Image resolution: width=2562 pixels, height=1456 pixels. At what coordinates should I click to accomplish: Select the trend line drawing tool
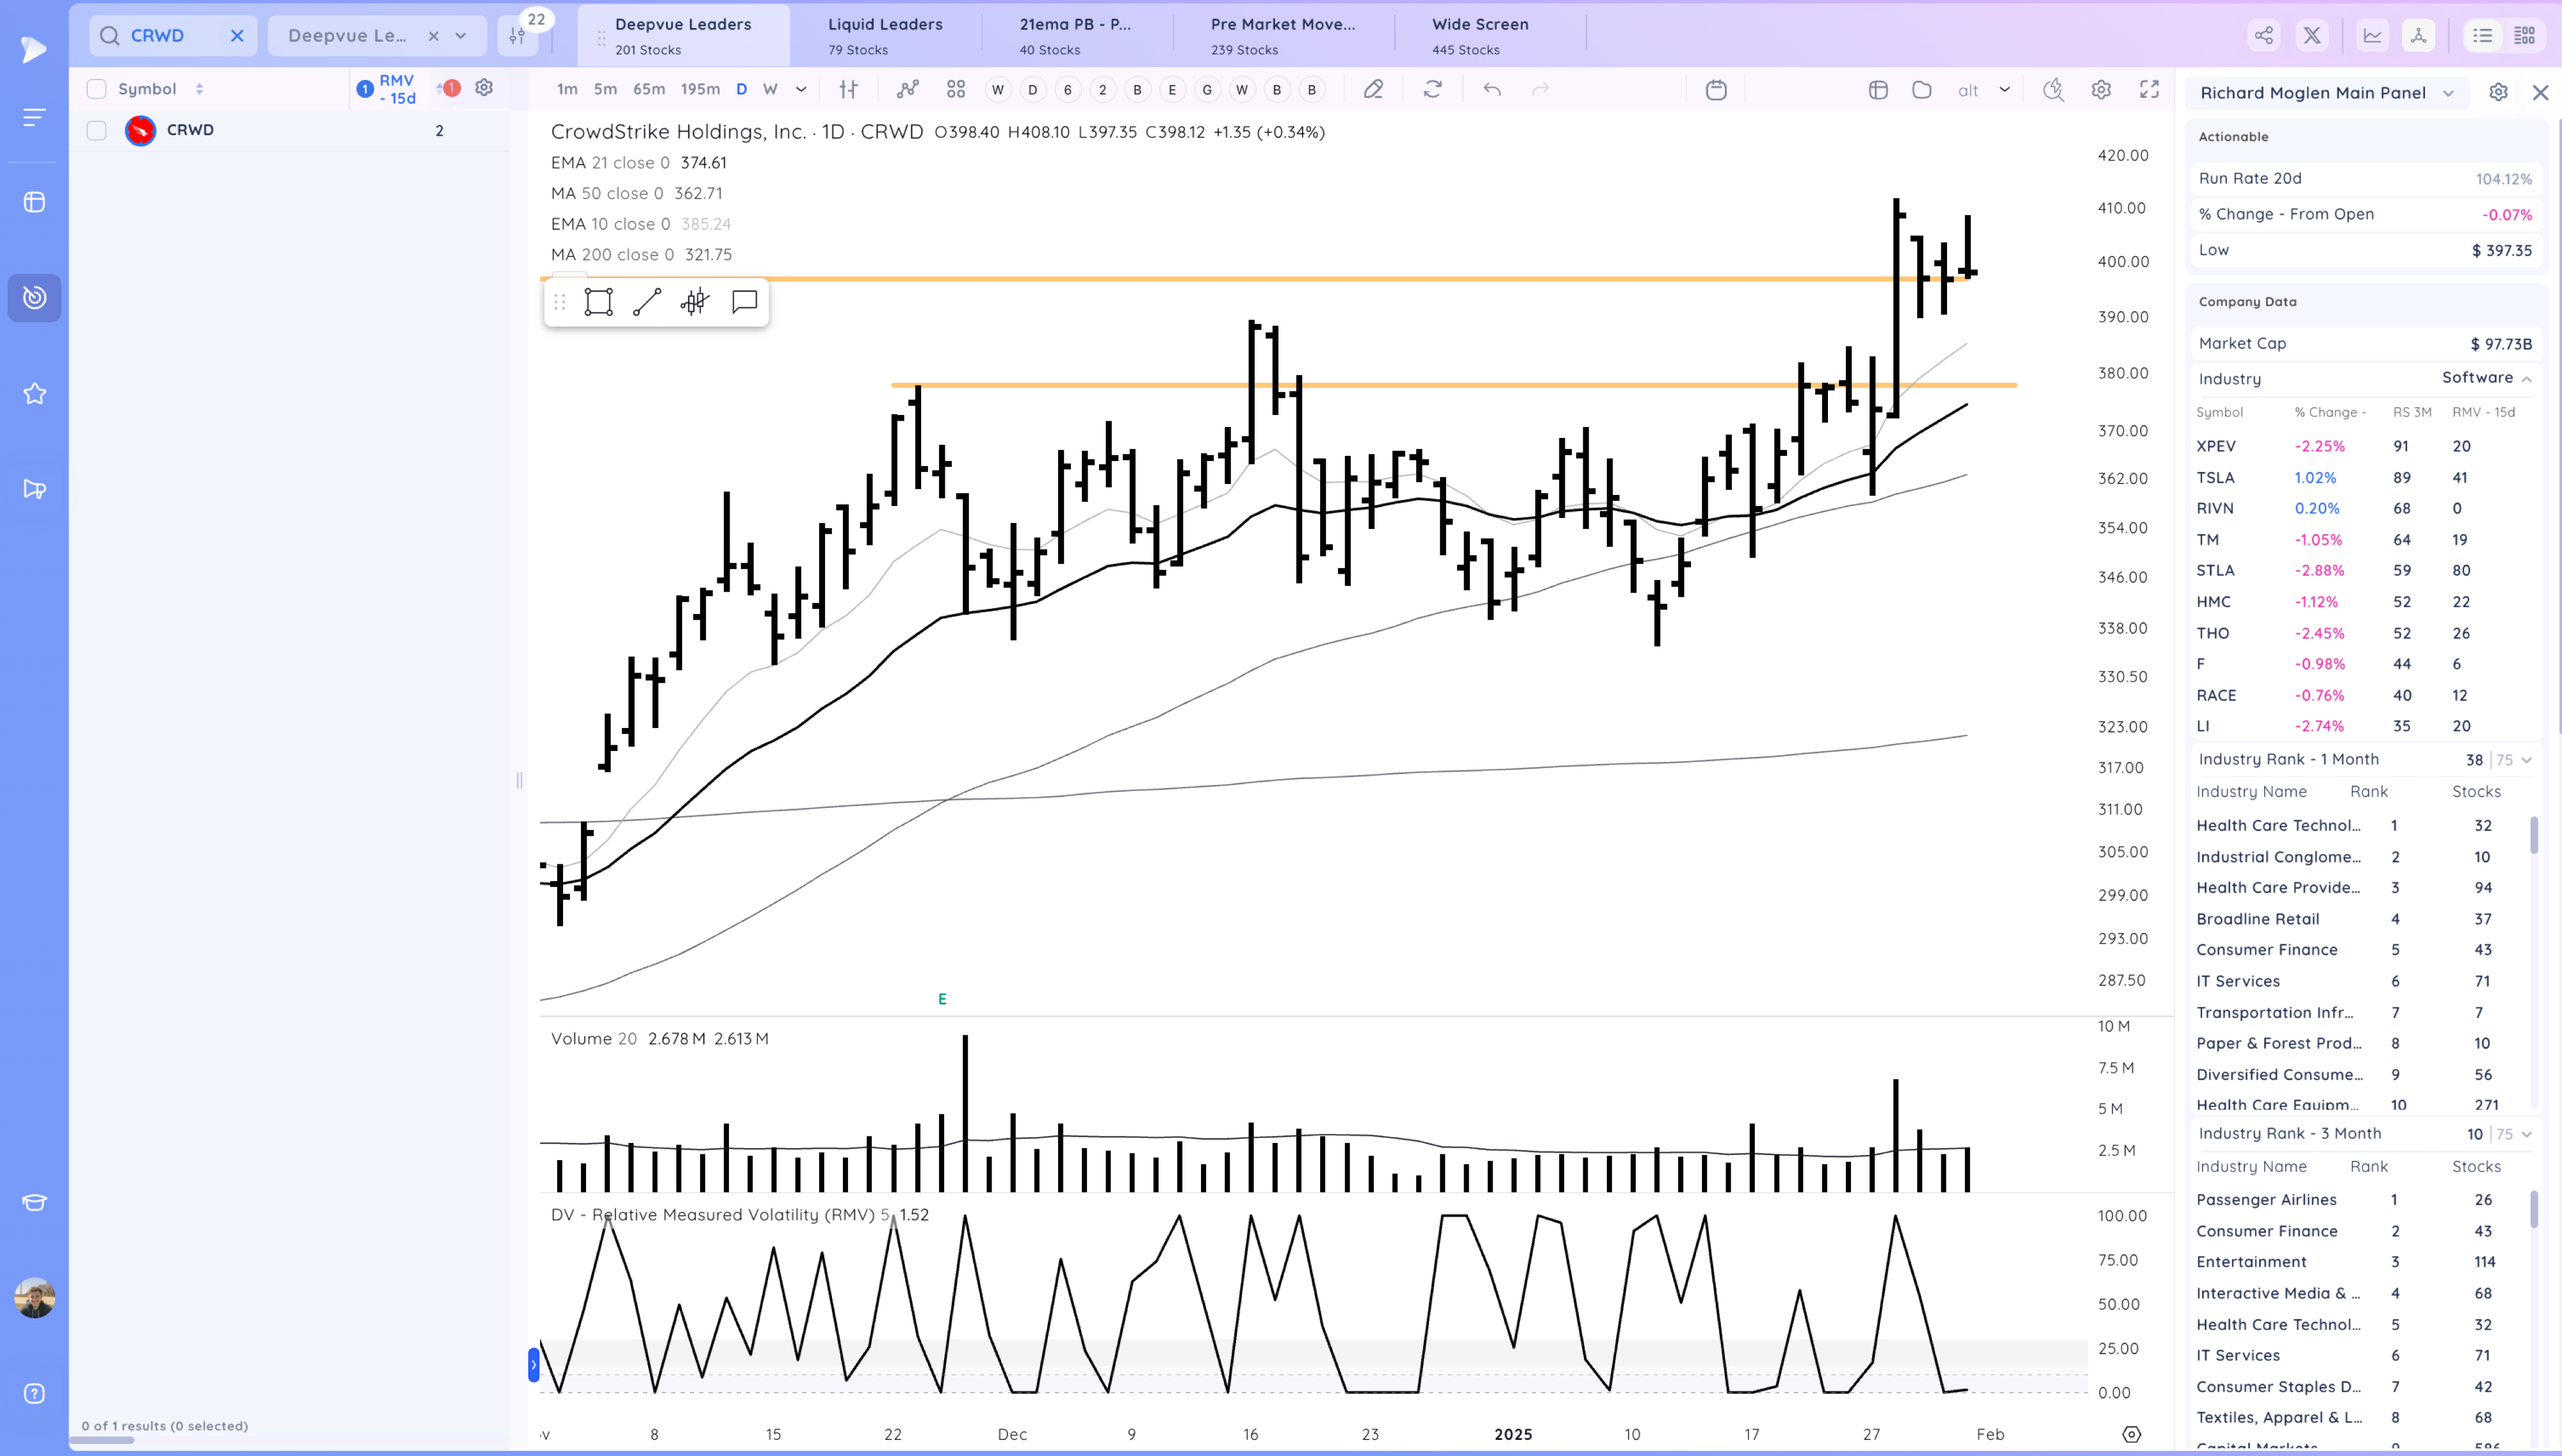(647, 302)
